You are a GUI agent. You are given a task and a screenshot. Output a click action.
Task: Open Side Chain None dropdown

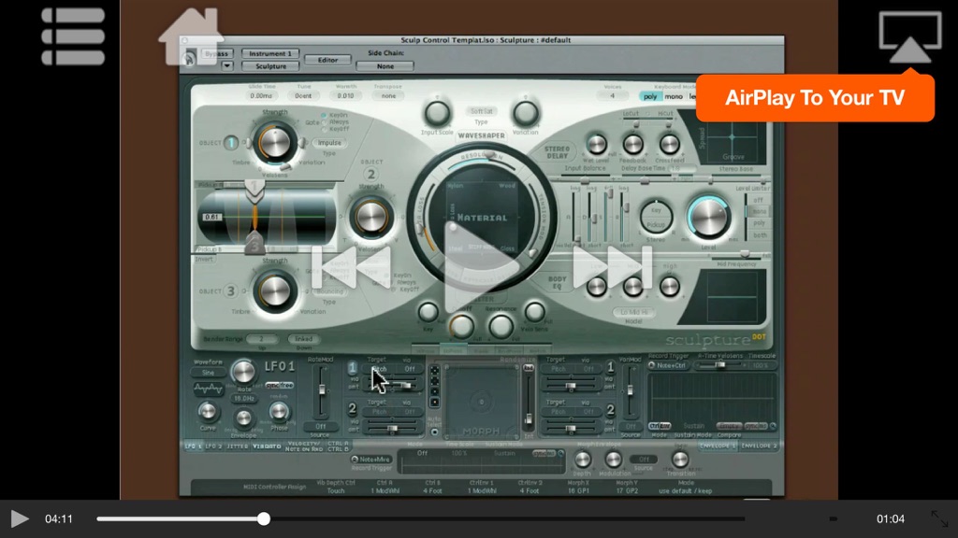[x=385, y=66]
